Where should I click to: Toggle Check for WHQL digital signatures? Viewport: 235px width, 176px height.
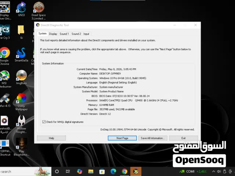pyautogui.click(x=44, y=122)
